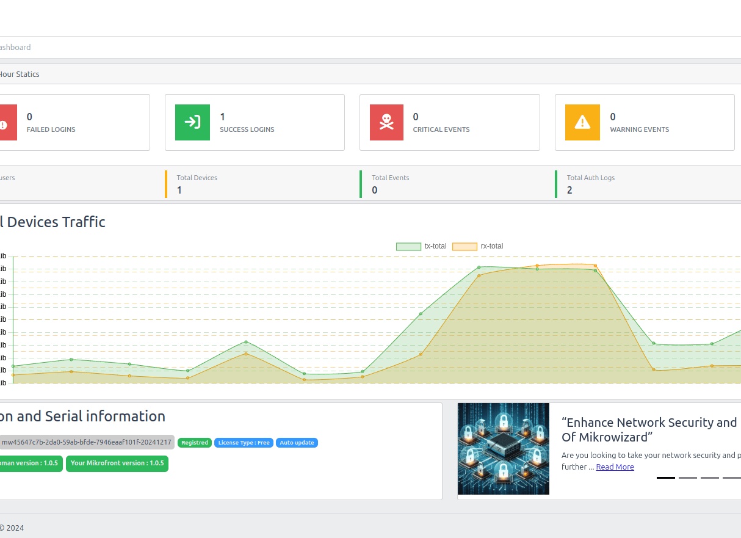
Task: Click the skull Critical Events icon
Action: [386, 122]
